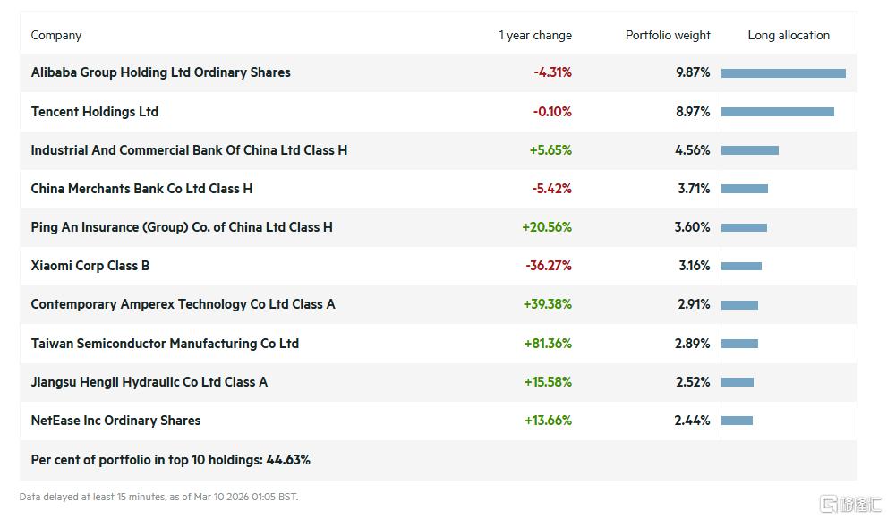Open the Tencent Holdings Ltd entry
This screenshot has height=519, width=887.
94,112
